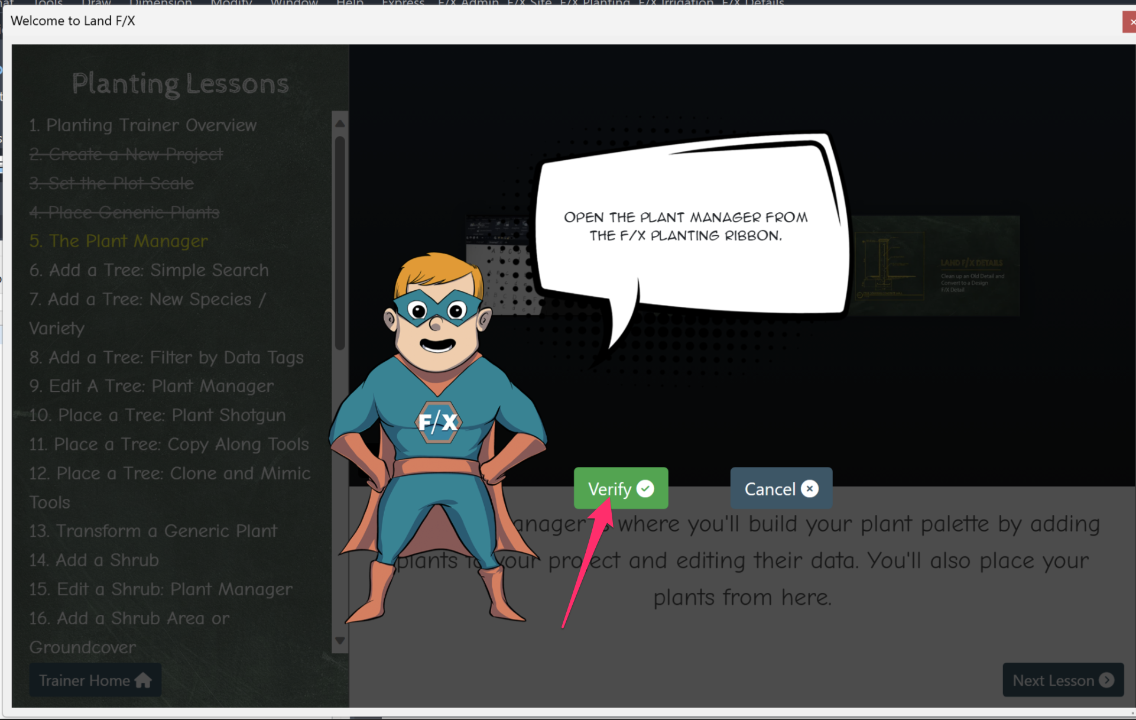Open lesson 1 Planting Trainer Overview
The image size is (1136, 720).
pos(143,125)
